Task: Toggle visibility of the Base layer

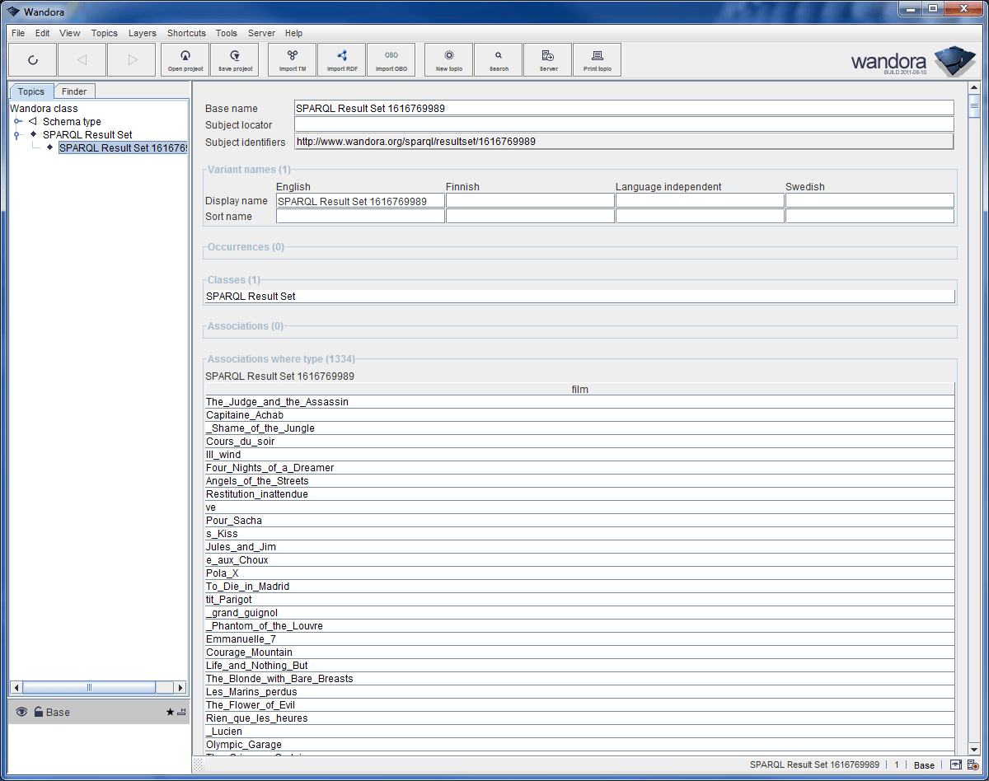Action: (x=21, y=712)
